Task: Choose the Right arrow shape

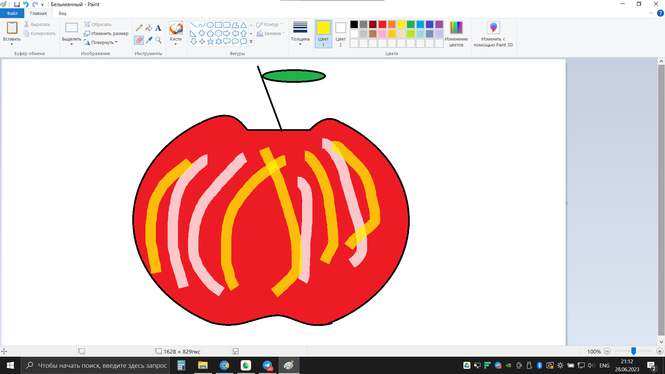Action: (x=227, y=34)
